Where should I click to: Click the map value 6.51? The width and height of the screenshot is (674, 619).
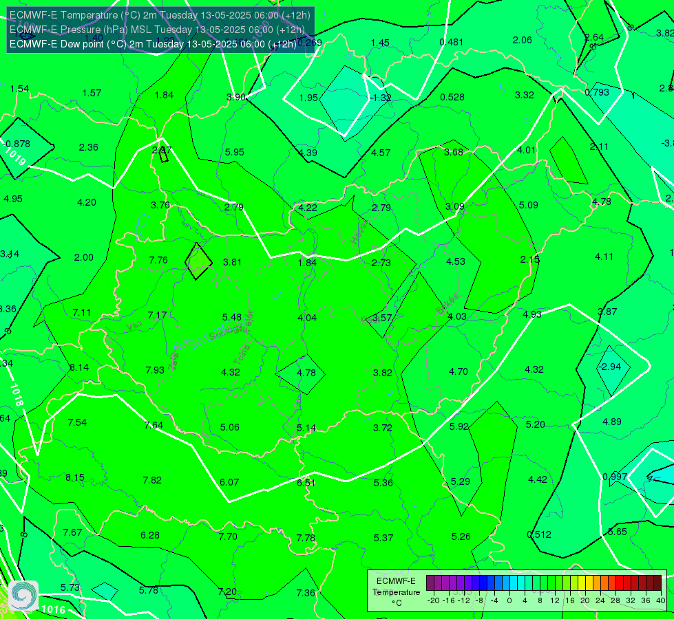pyautogui.click(x=306, y=484)
